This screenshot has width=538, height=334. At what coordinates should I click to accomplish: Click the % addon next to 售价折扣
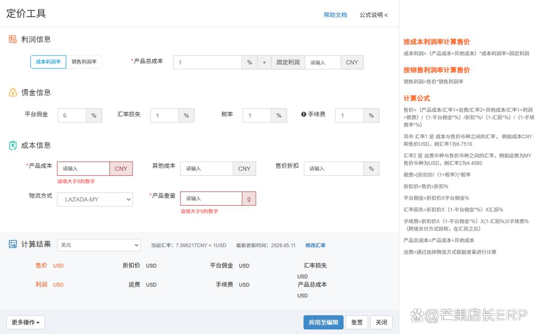point(371,168)
